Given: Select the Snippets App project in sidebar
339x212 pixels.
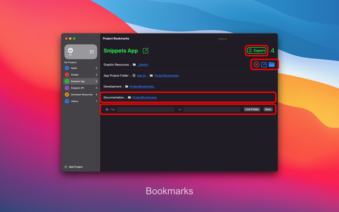Looking at the screenshot, I should click(81, 81).
